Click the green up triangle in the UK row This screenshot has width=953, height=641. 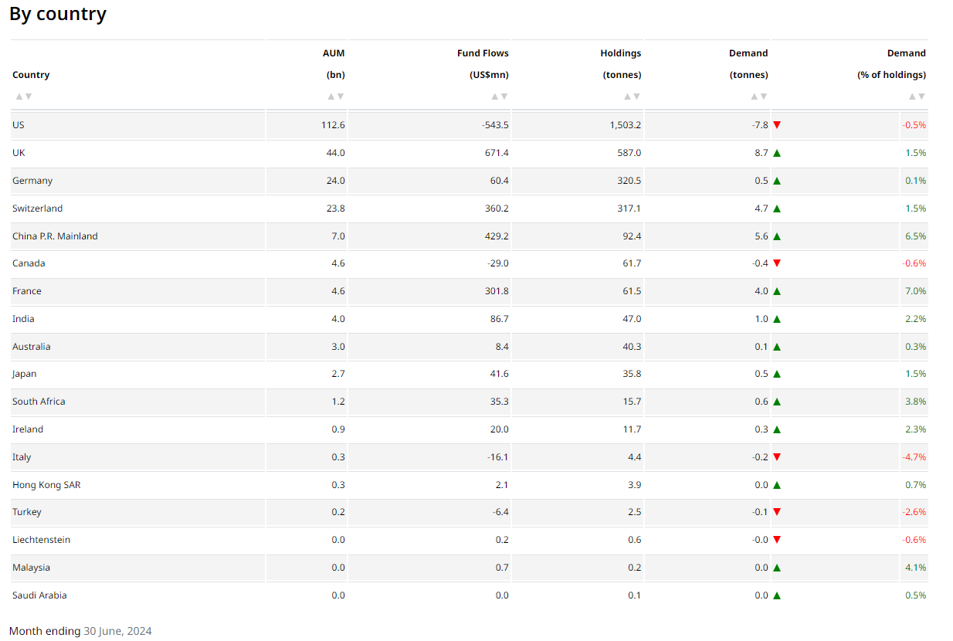(777, 153)
